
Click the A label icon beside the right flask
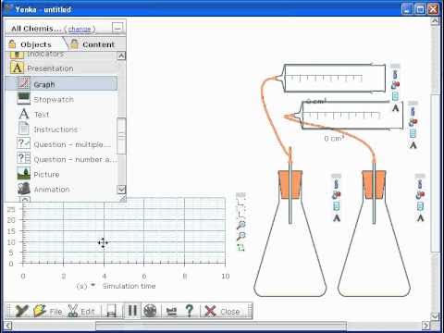(420, 218)
